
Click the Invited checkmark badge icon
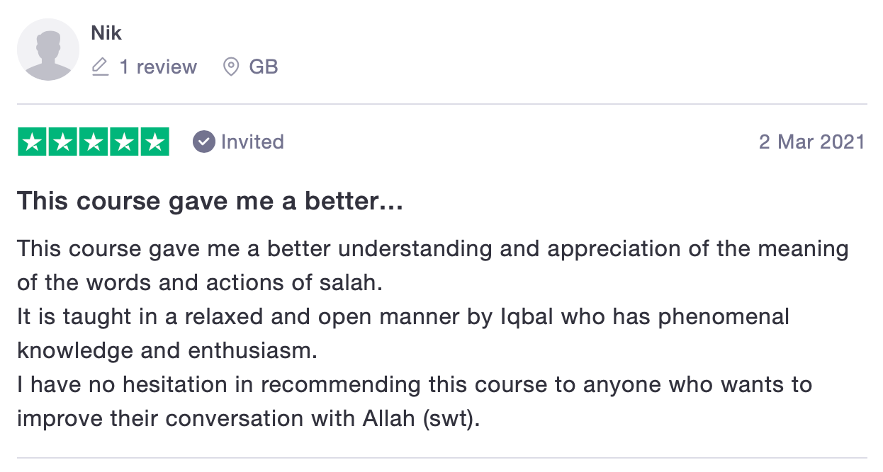point(204,142)
